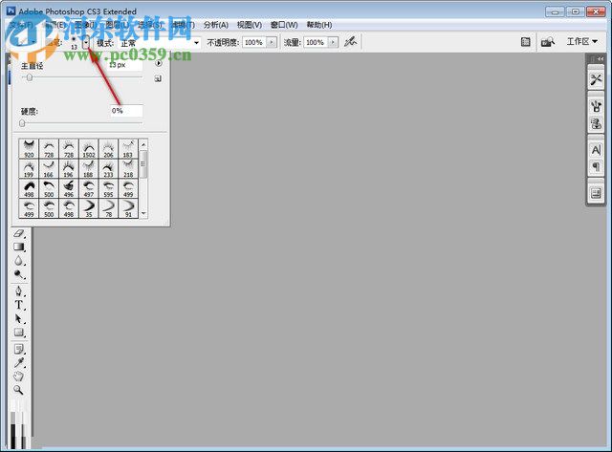Choose the 199 brush preset
The image size is (612, 452).
tap(29, 168)
